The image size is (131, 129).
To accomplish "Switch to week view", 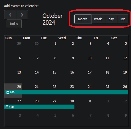I will point(98,19).
